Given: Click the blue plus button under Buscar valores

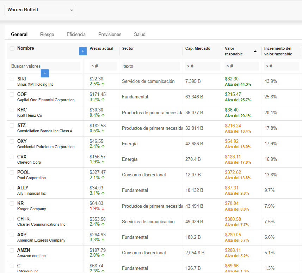Looking at the screenshot, I should point(45,73).
